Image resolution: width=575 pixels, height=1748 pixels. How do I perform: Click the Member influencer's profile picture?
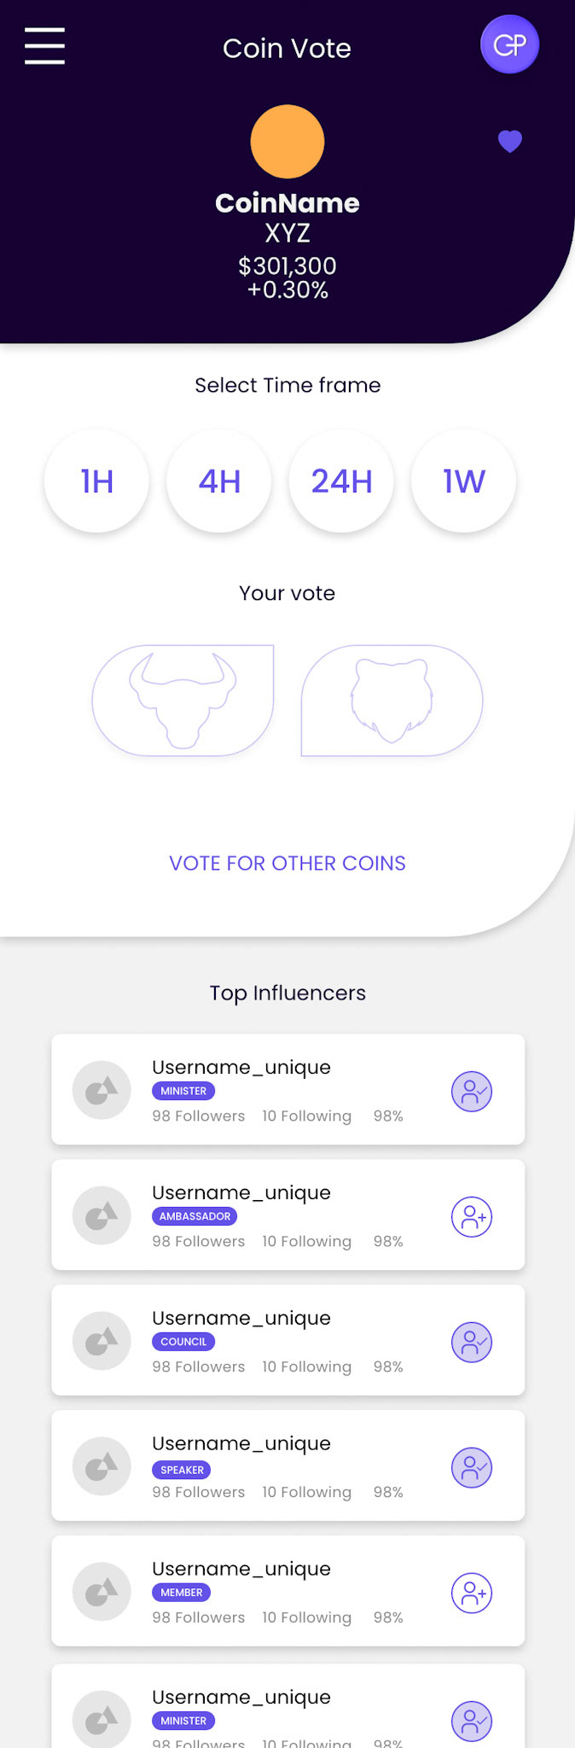(x=102, y=1591)
